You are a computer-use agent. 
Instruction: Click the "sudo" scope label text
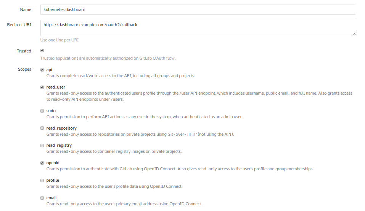(x=51, y=111)
